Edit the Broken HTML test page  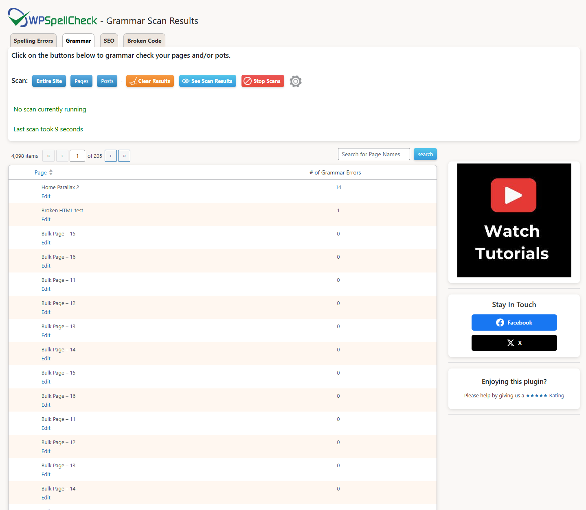[46, 219]
